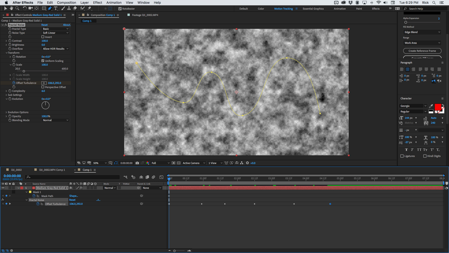Click the Offset Turbulence stopwatch in Effect Controls

(13, 83)
